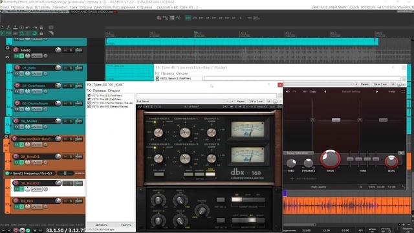Arm record on 05_Overheads track

17,85
